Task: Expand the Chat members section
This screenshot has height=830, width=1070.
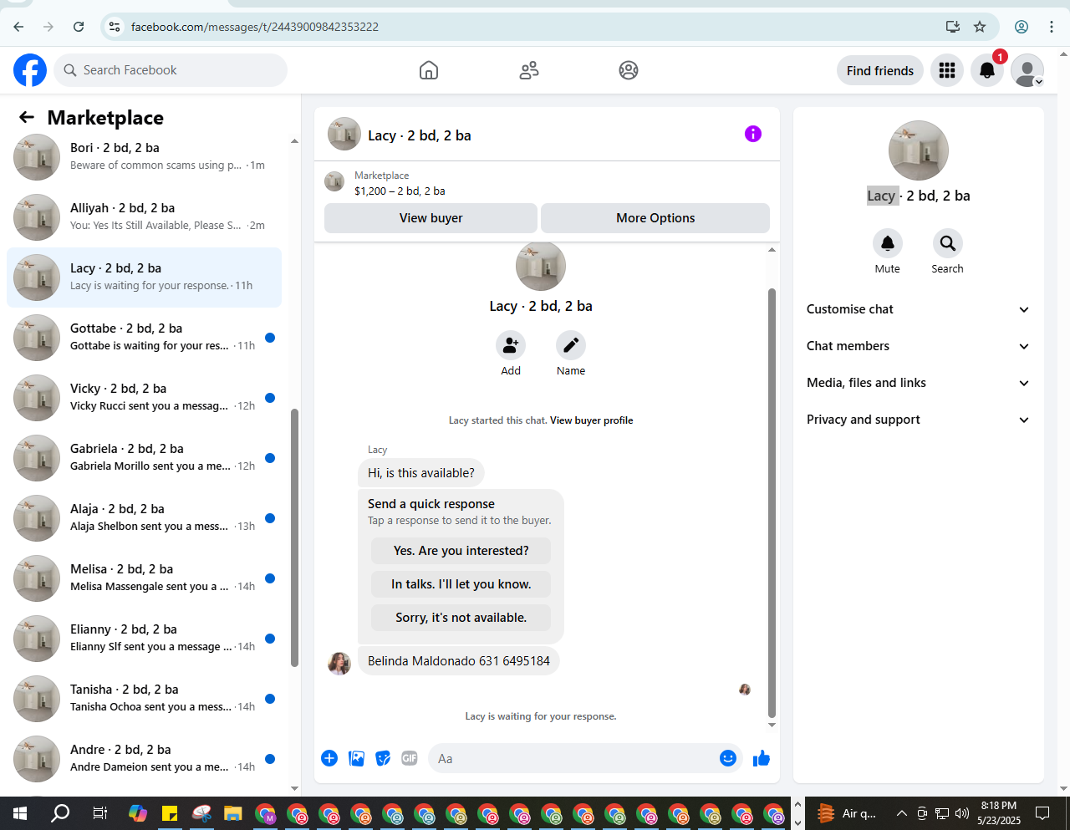Action: [x=918, y=346]
